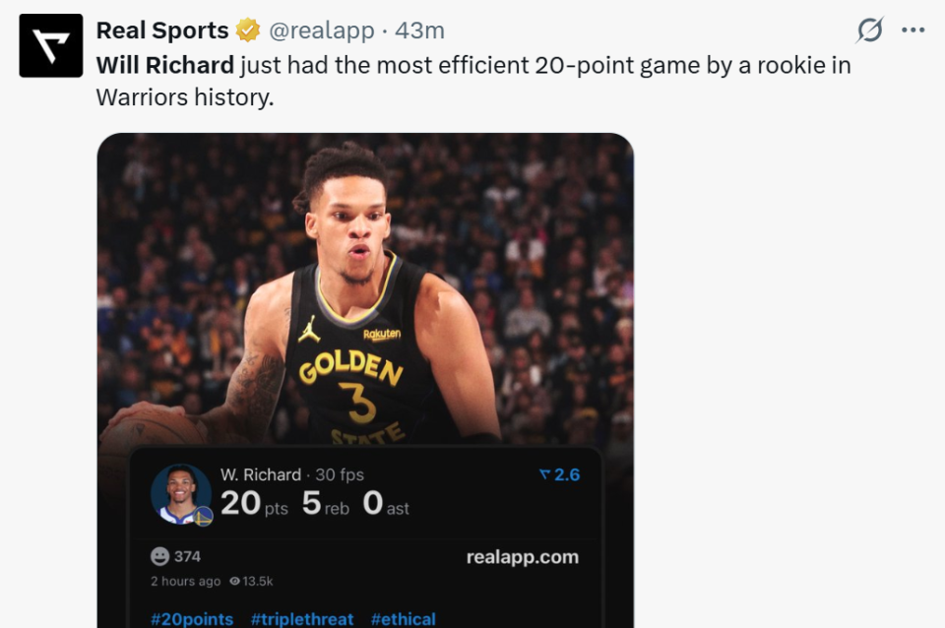Open the Real Sports account name
Viewport: 945px width, 628px height.
pos(162,31)
